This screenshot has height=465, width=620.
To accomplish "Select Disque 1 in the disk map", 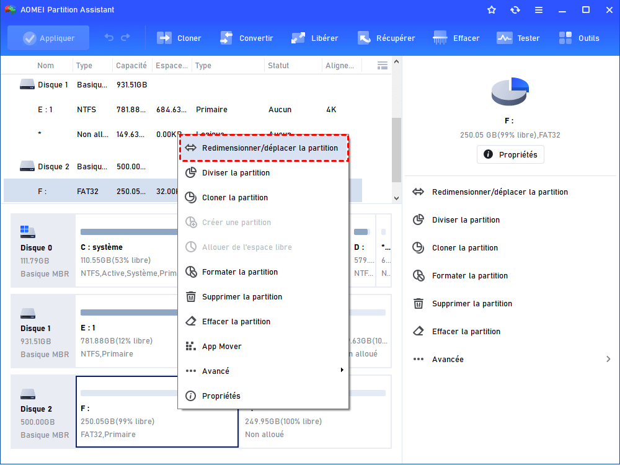I will (x=43, y=331).
